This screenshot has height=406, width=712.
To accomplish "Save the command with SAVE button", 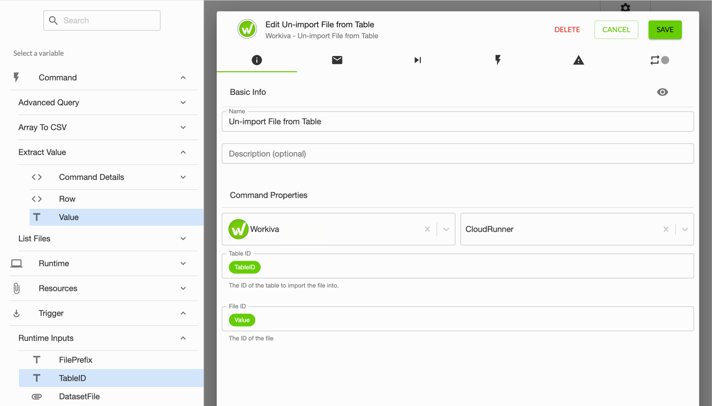I will point(665,30).
